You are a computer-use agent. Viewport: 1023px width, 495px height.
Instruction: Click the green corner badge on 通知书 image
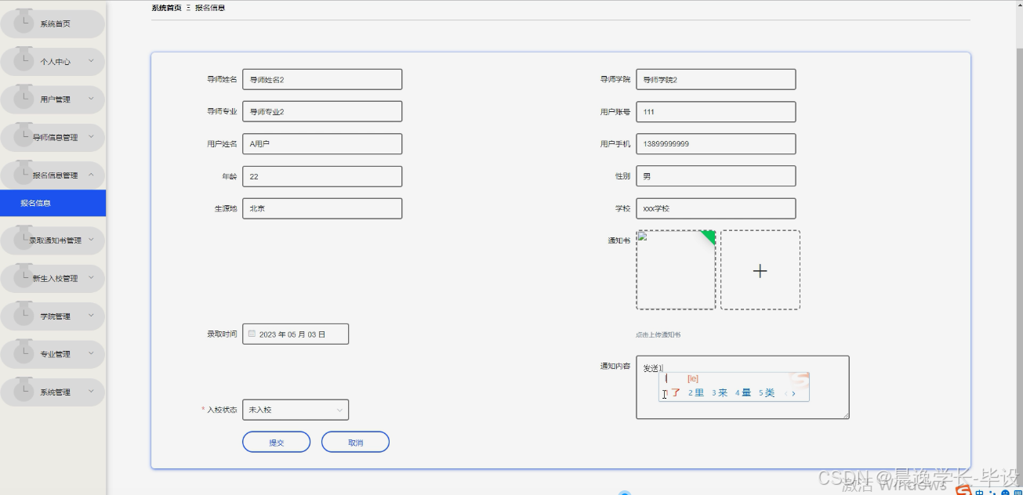click(x=709, y=236)
